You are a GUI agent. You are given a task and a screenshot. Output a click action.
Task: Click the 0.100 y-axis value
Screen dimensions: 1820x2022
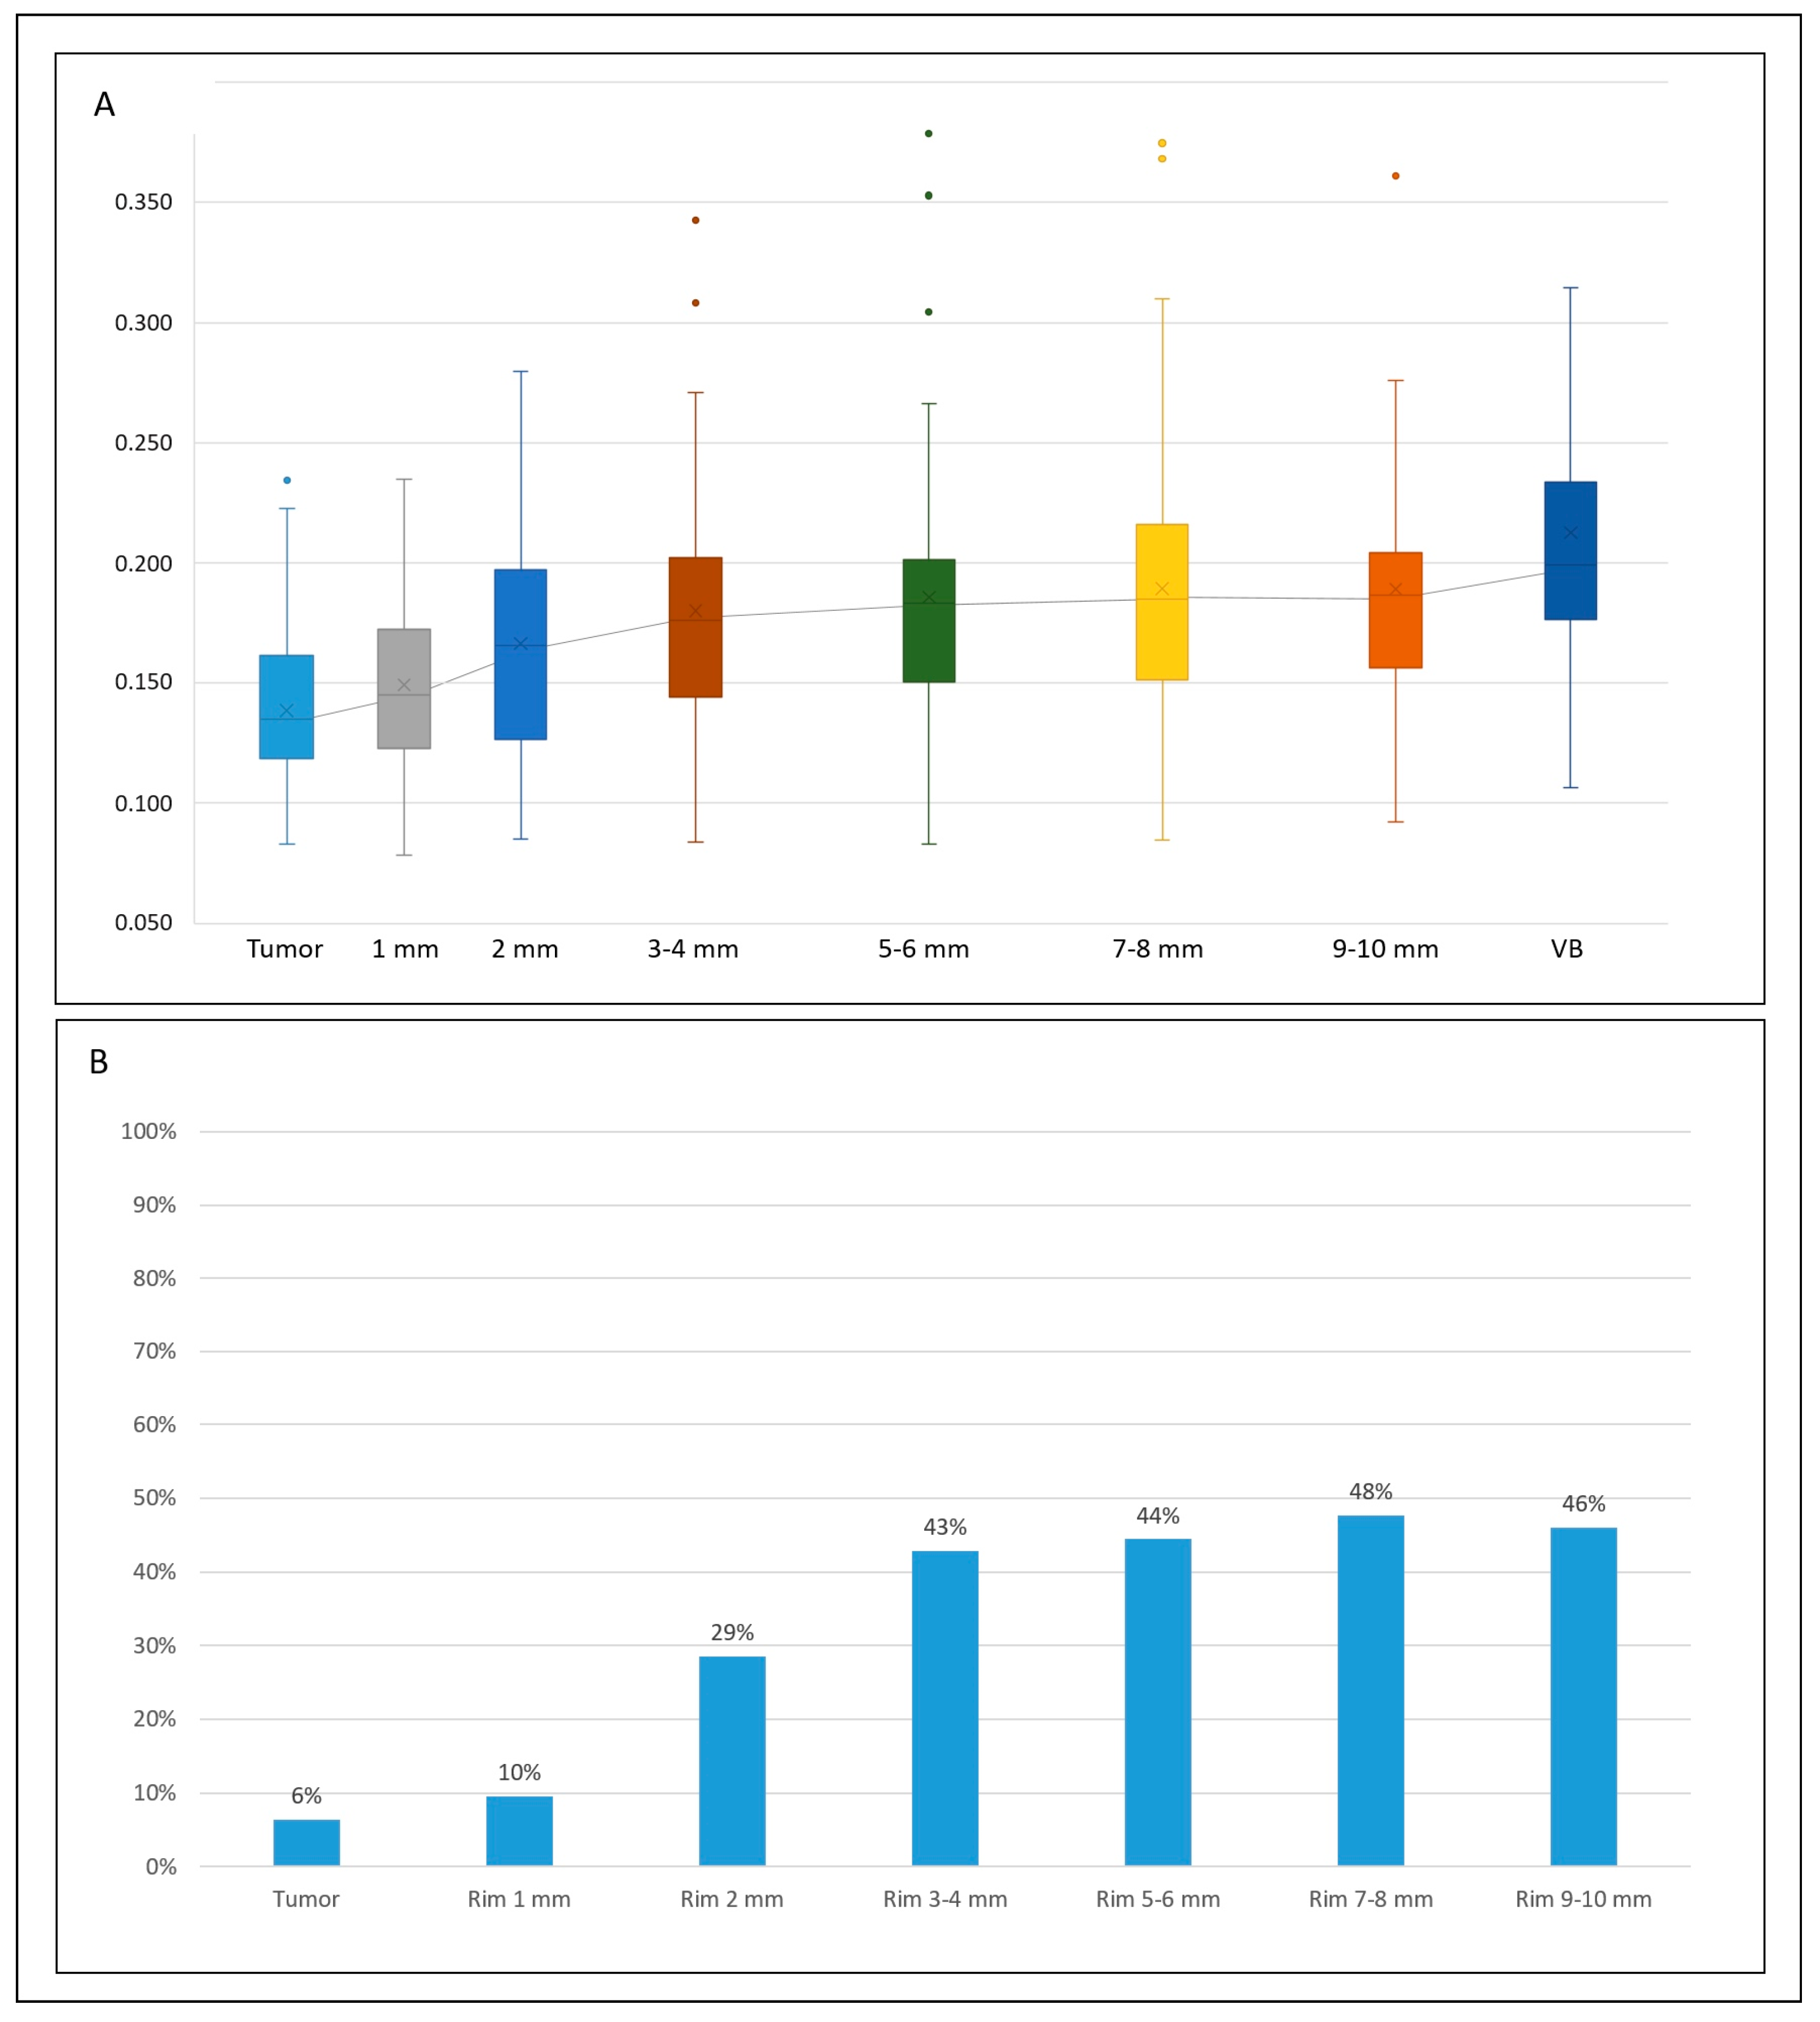coord(144,803)
